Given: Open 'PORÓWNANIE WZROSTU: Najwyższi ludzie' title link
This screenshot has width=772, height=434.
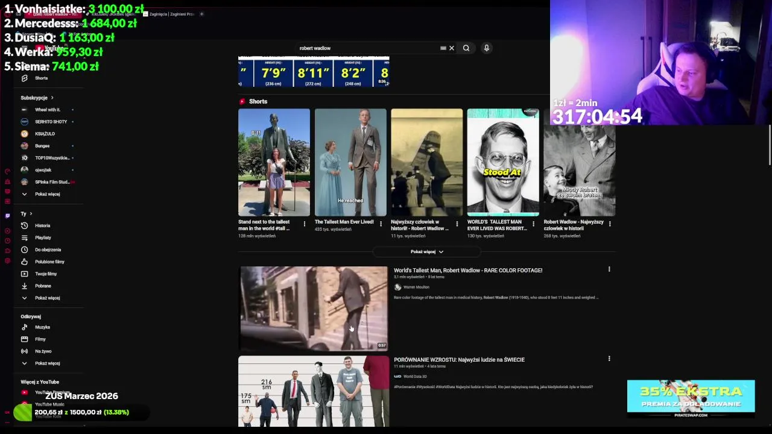Looking at the screenshot, I should (459, 359).
